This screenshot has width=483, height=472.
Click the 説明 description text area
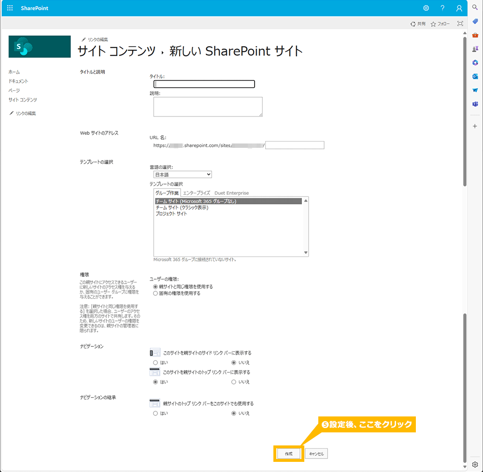[x=208, y=107]
